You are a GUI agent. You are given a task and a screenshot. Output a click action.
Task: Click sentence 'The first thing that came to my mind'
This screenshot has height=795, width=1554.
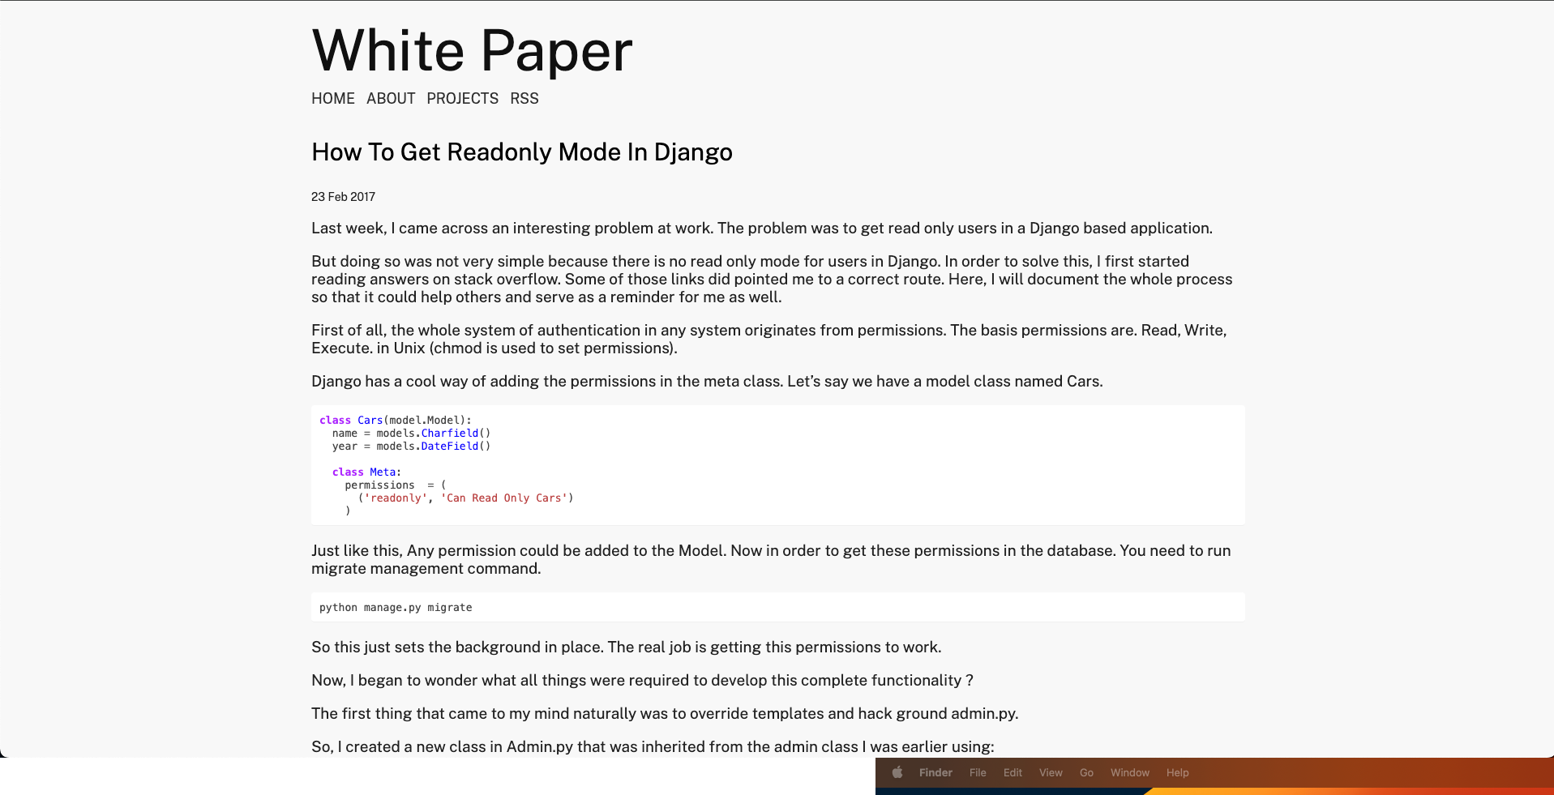[665, 714]
